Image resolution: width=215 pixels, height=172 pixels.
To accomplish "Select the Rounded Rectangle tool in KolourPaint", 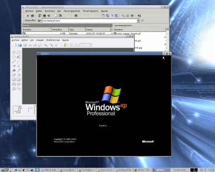I will [x=14, y=80].
